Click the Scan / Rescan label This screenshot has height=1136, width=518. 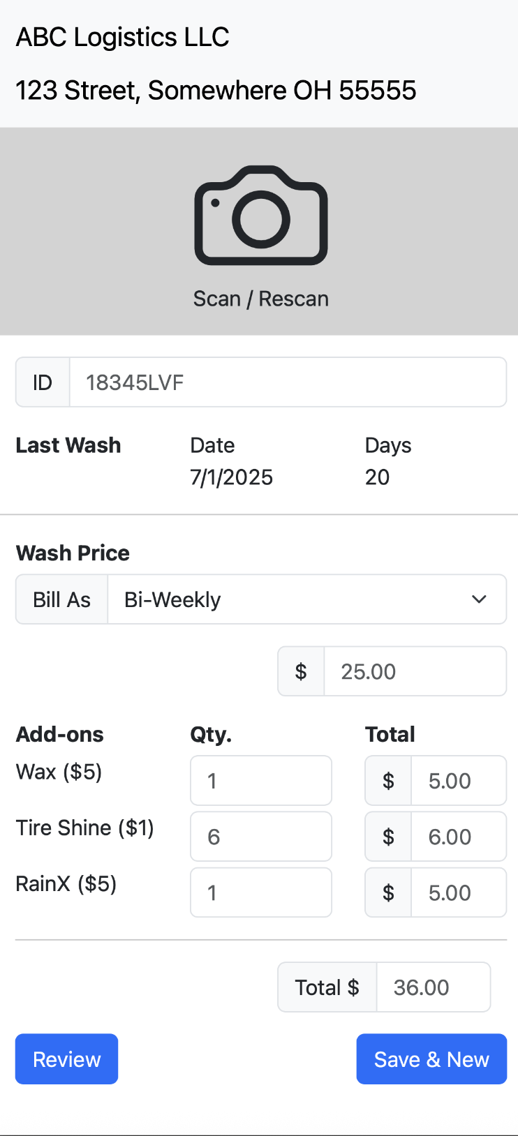coord(260,299)
